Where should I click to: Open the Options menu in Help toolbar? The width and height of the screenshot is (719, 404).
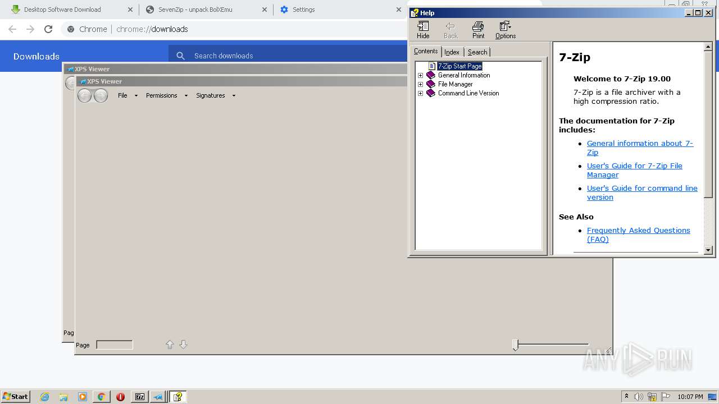pos(506,30)
